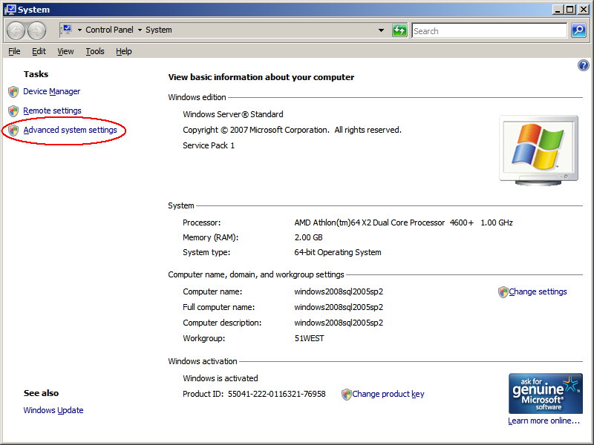Expand dropdown arrow before System in breadcrumb
The height and width of the screenshot is (445, 594).
140,30
